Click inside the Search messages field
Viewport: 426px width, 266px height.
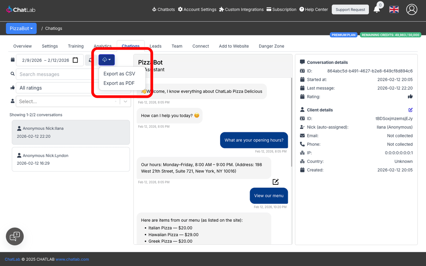pyautogui.click(x=53, y=74)
